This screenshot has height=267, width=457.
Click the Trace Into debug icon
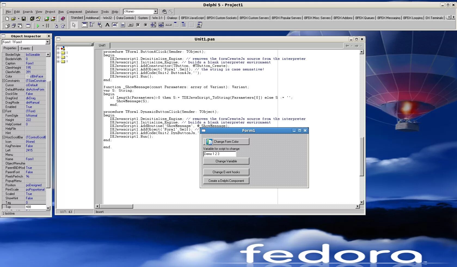click(x=57, y=26)
